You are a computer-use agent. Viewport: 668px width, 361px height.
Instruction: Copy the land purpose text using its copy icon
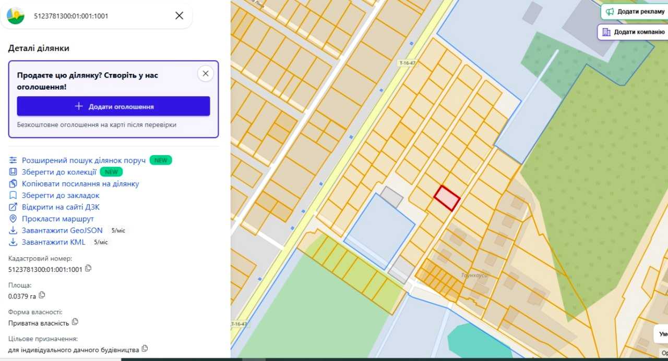pyautogui.click(x=145, y=348)
